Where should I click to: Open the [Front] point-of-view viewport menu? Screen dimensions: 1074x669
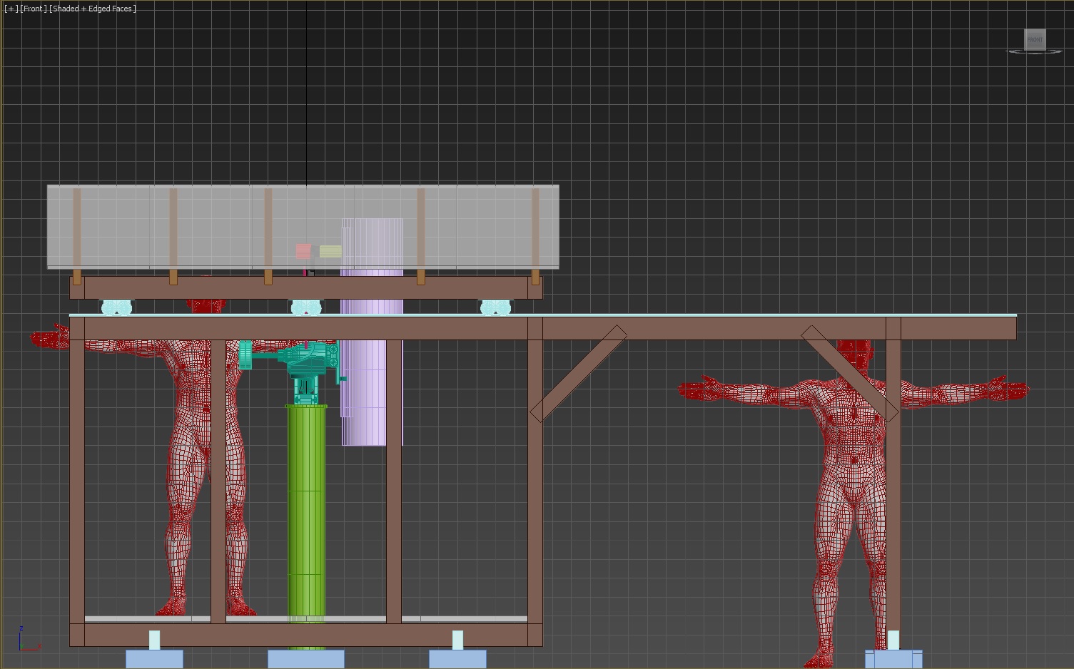(33, 9)
